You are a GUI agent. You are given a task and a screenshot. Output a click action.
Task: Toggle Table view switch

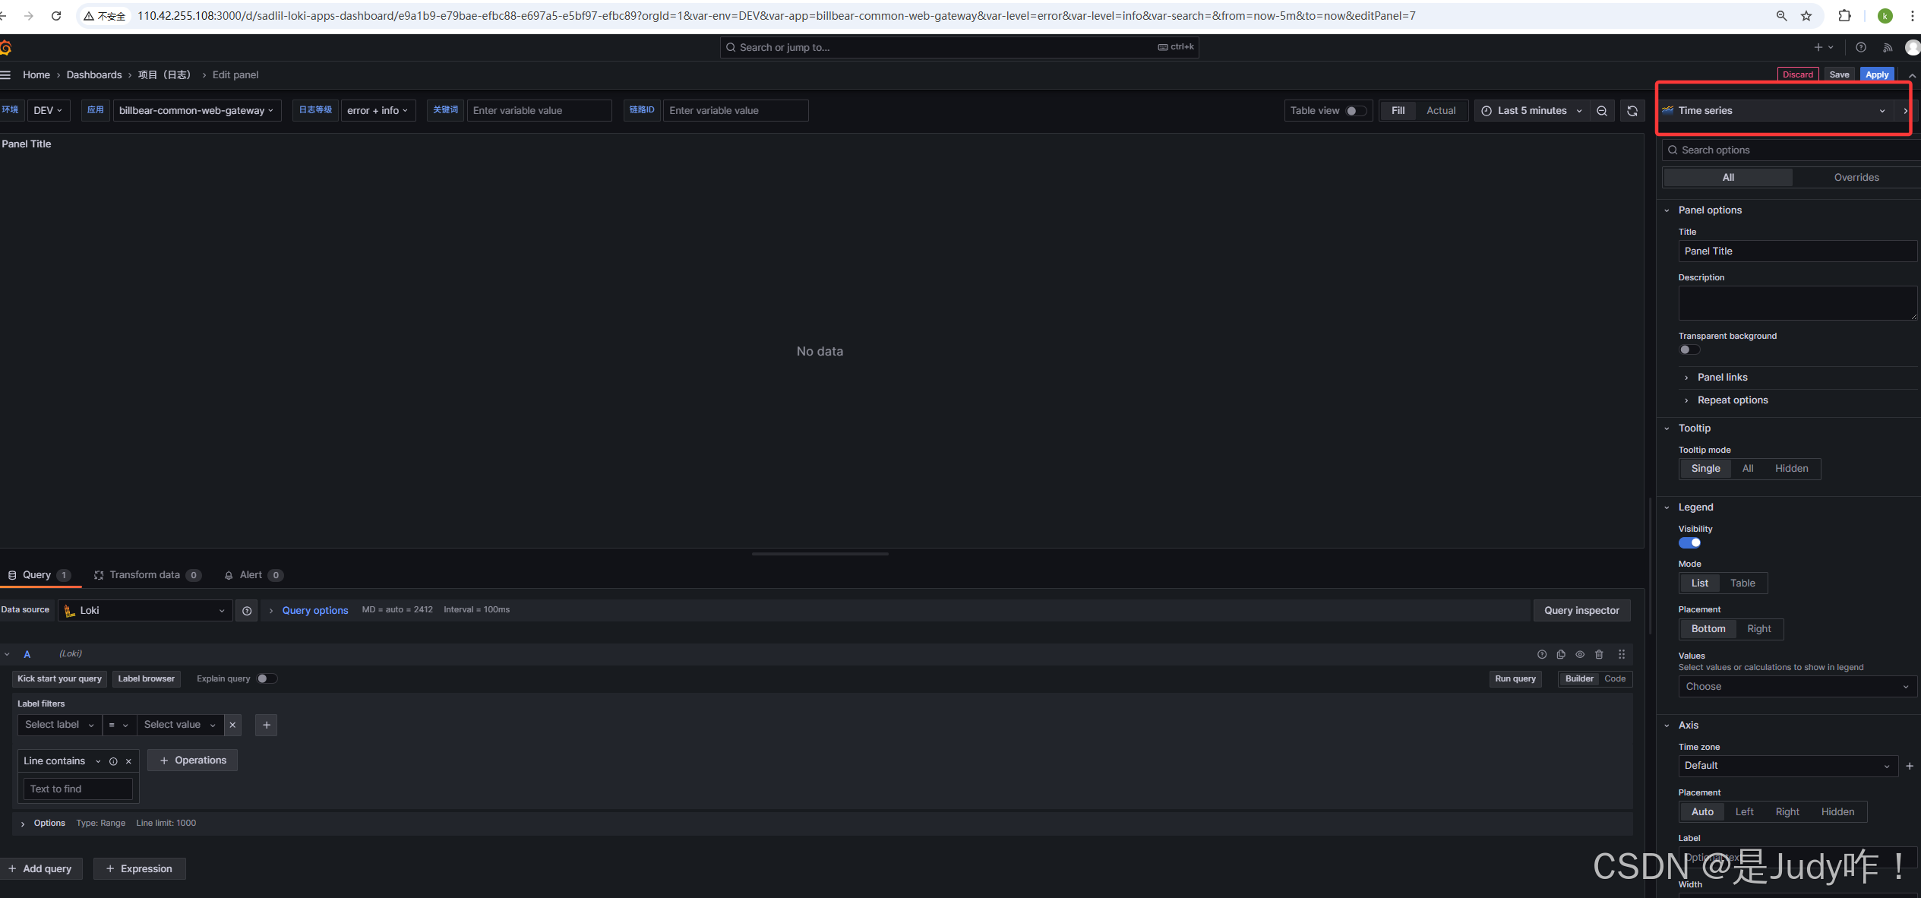pyautogui.click(x=1355, y=111)
